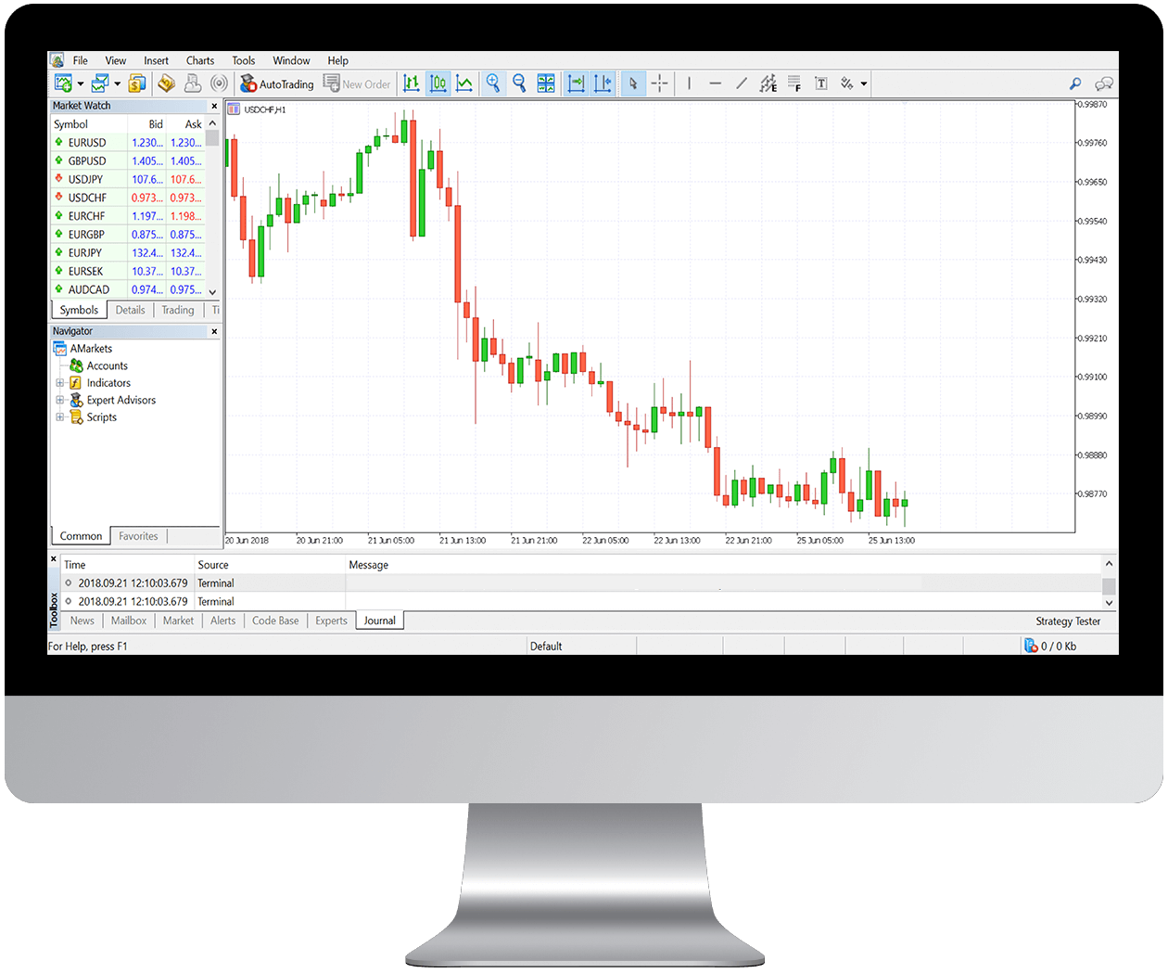
Task: Open the Strategy Tester panel
Action: pos(1068,621)
